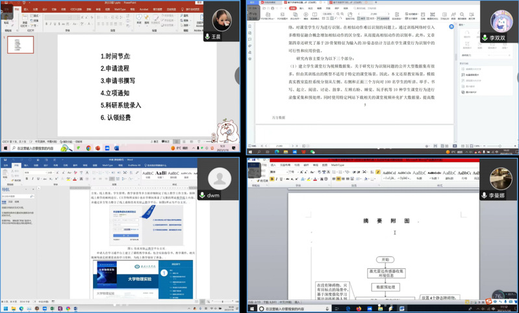Click microphone icon next to 李曼娜
Viewport: 519px width, 313px height.
pyautogui.click(x=484, y=195)
